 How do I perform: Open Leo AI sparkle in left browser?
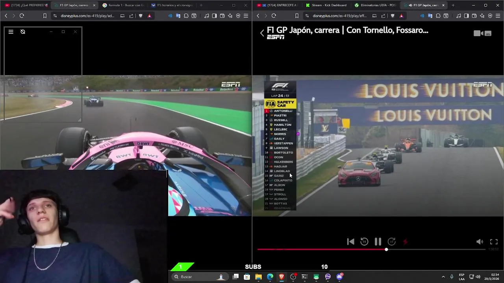tap(230, 16)
